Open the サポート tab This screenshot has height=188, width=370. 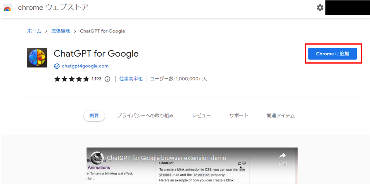[239, 116]
